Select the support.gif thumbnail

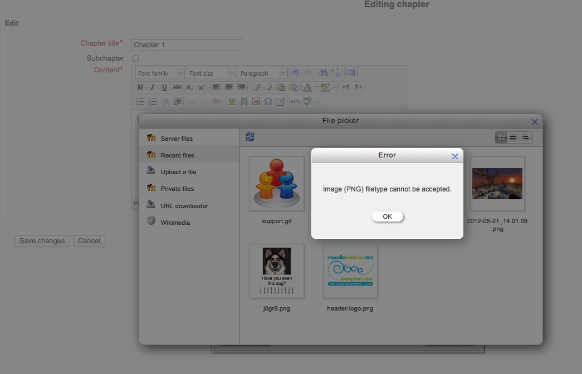277,184
